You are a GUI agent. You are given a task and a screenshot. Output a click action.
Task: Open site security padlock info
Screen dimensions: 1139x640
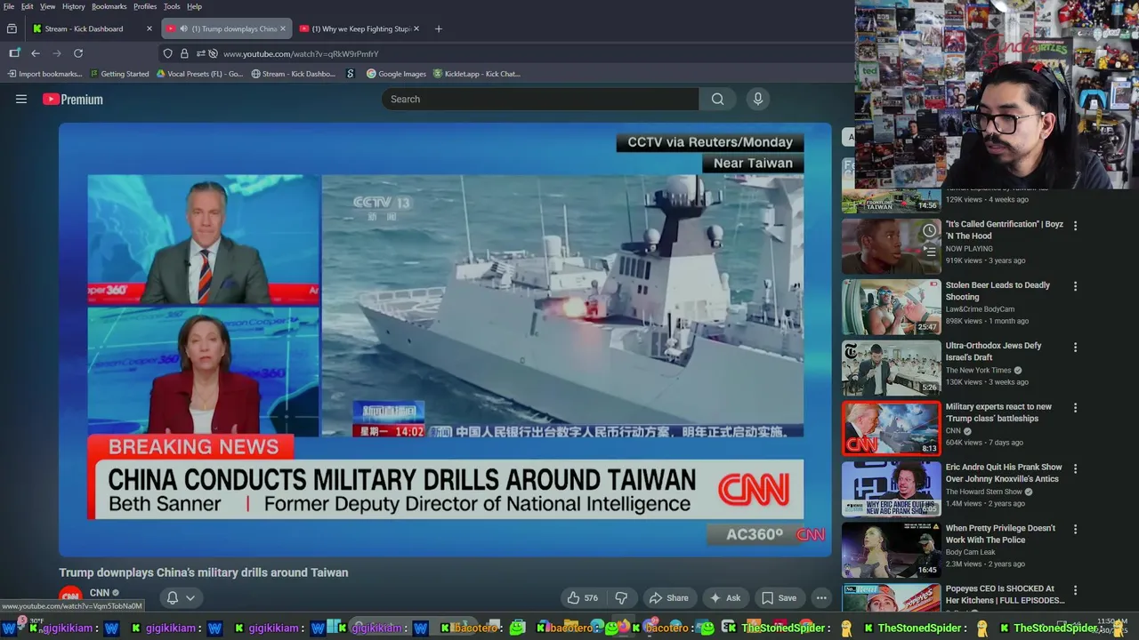[x=184, y=53]
